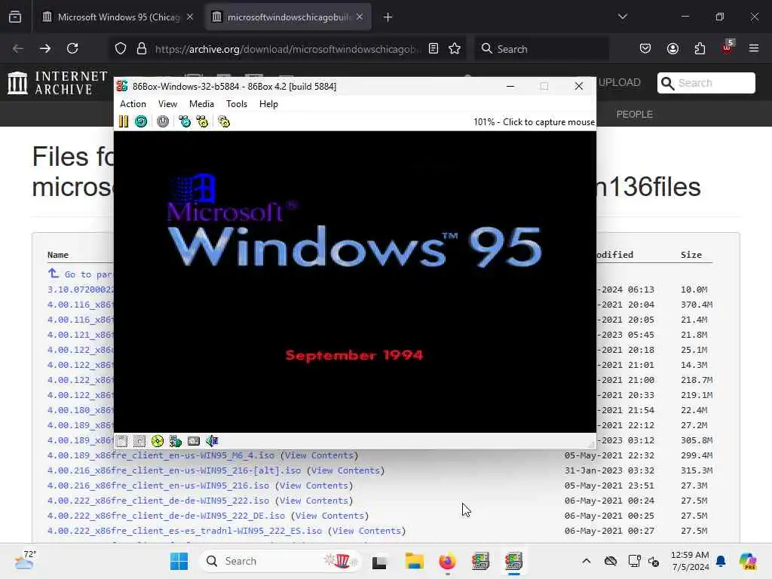Open the Firefox account icon
The width and height of the screenshot is (772, 579).
672,48
